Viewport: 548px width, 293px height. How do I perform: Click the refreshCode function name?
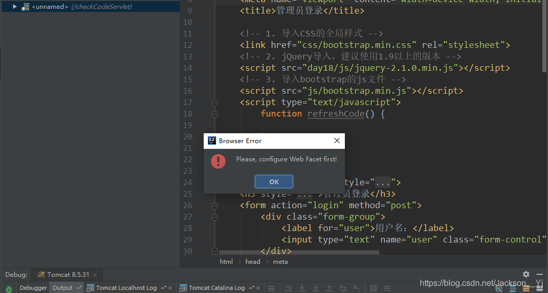coord(336,113)
